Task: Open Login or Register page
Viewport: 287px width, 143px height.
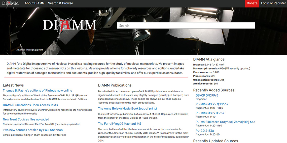Action: [273, 3]
